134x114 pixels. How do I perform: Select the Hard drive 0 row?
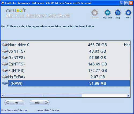tap(66, 45)
